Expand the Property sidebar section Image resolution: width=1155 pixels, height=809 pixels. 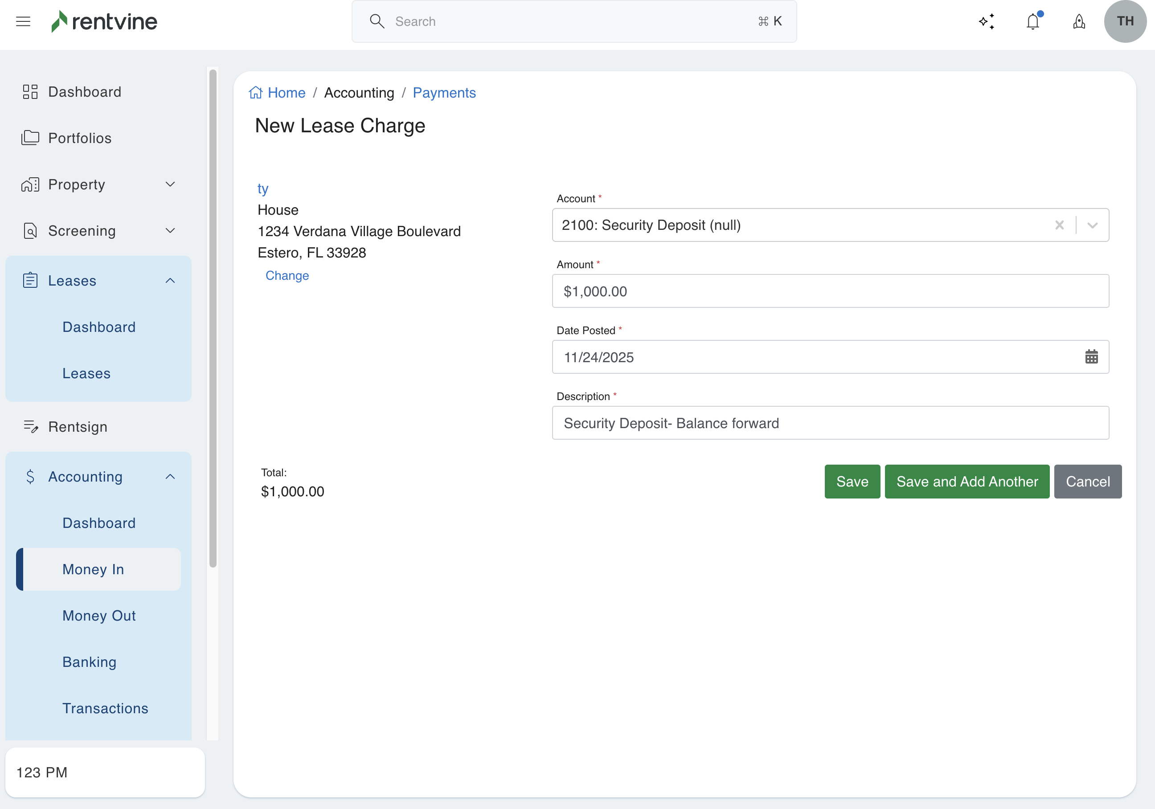pos(170,184)
